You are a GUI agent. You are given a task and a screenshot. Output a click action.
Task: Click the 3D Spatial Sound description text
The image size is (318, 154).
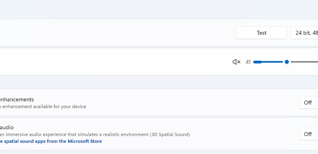click(x=170, y=134)
